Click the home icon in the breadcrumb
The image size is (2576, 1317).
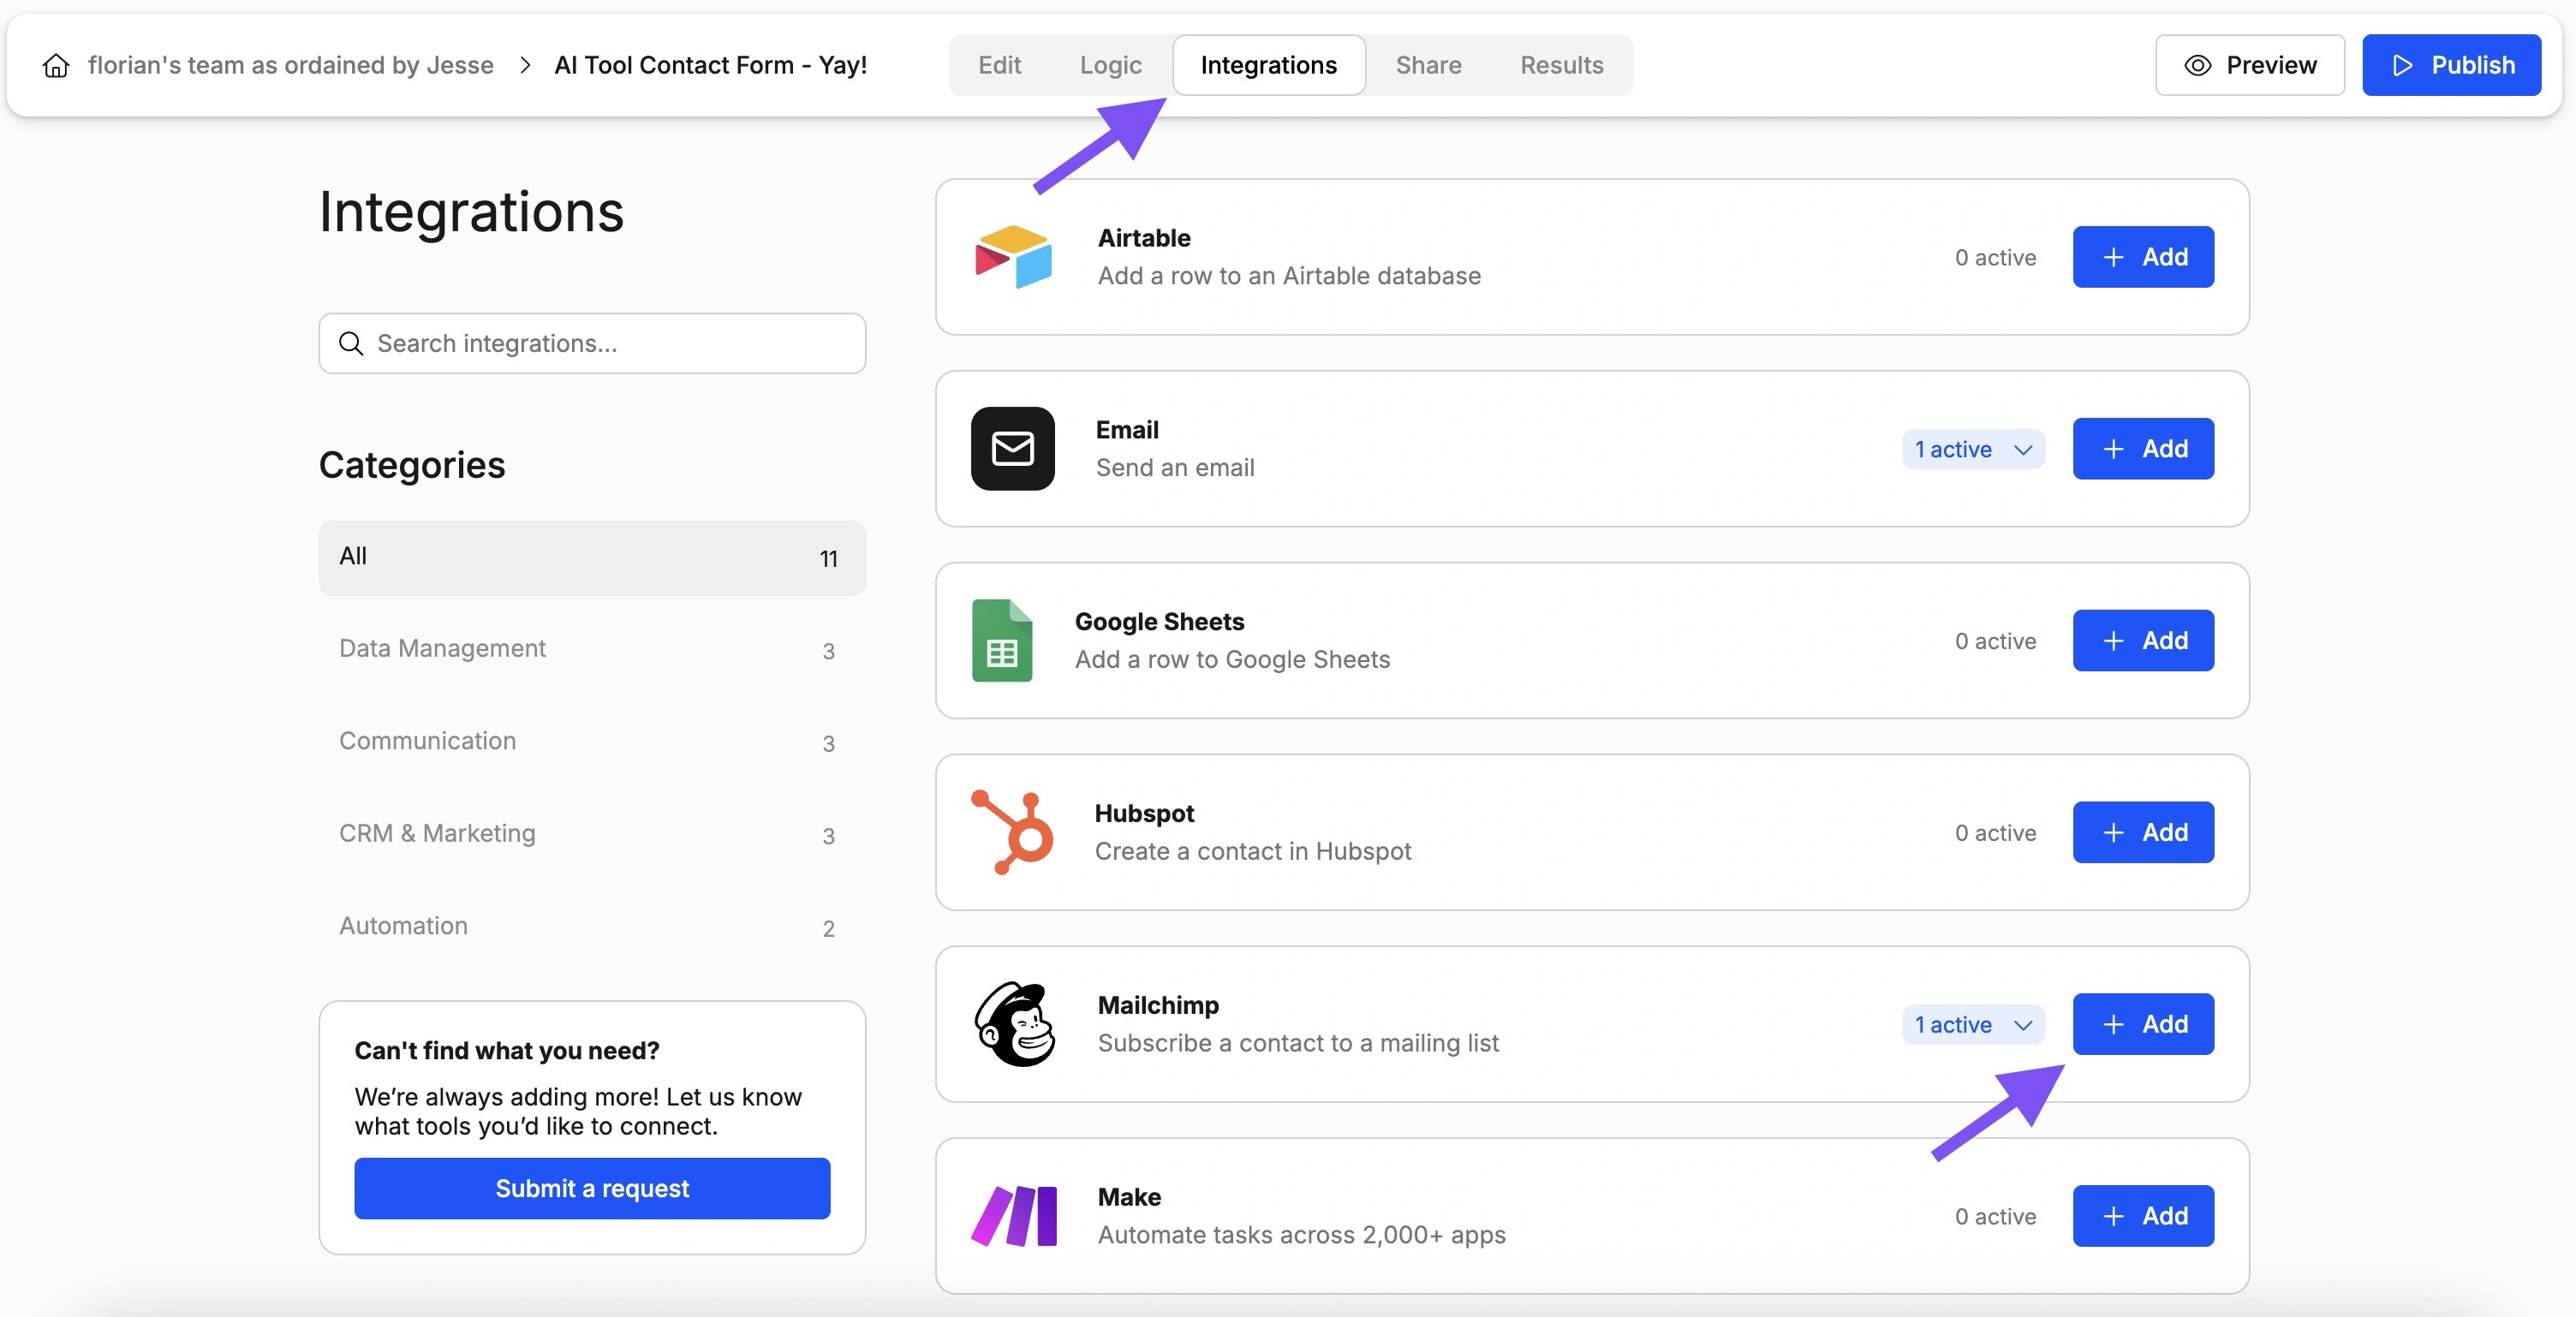56,64
